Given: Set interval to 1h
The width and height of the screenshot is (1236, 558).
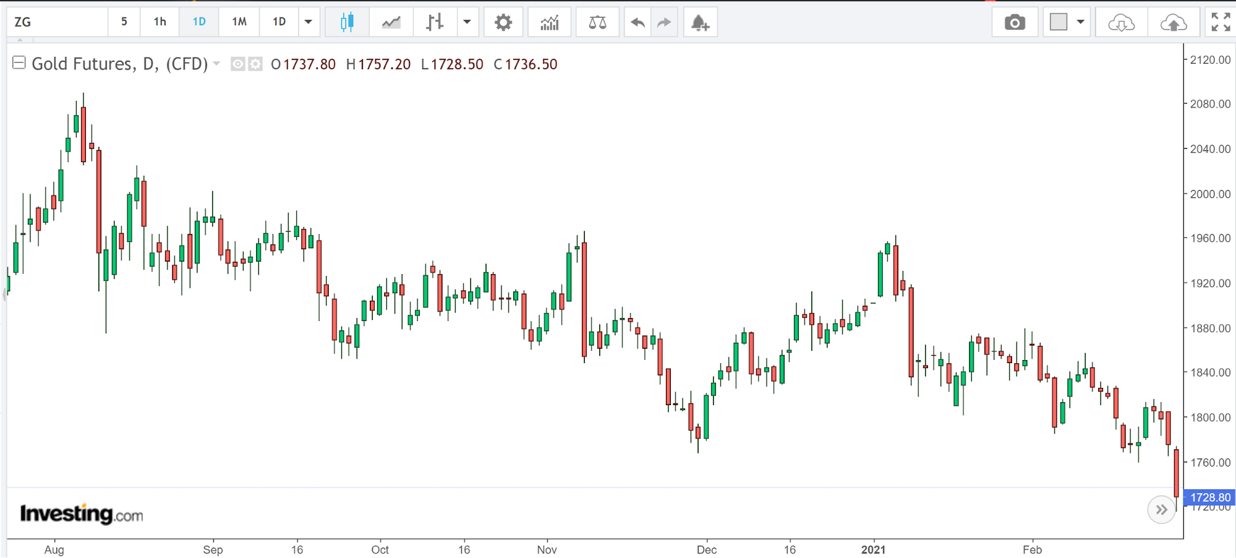Looking at the screenshot, I should (x=160, y=22).
